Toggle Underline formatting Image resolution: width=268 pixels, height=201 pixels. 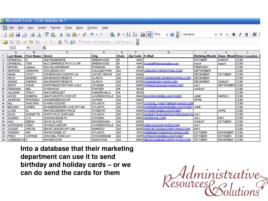[x=247, y=35]
